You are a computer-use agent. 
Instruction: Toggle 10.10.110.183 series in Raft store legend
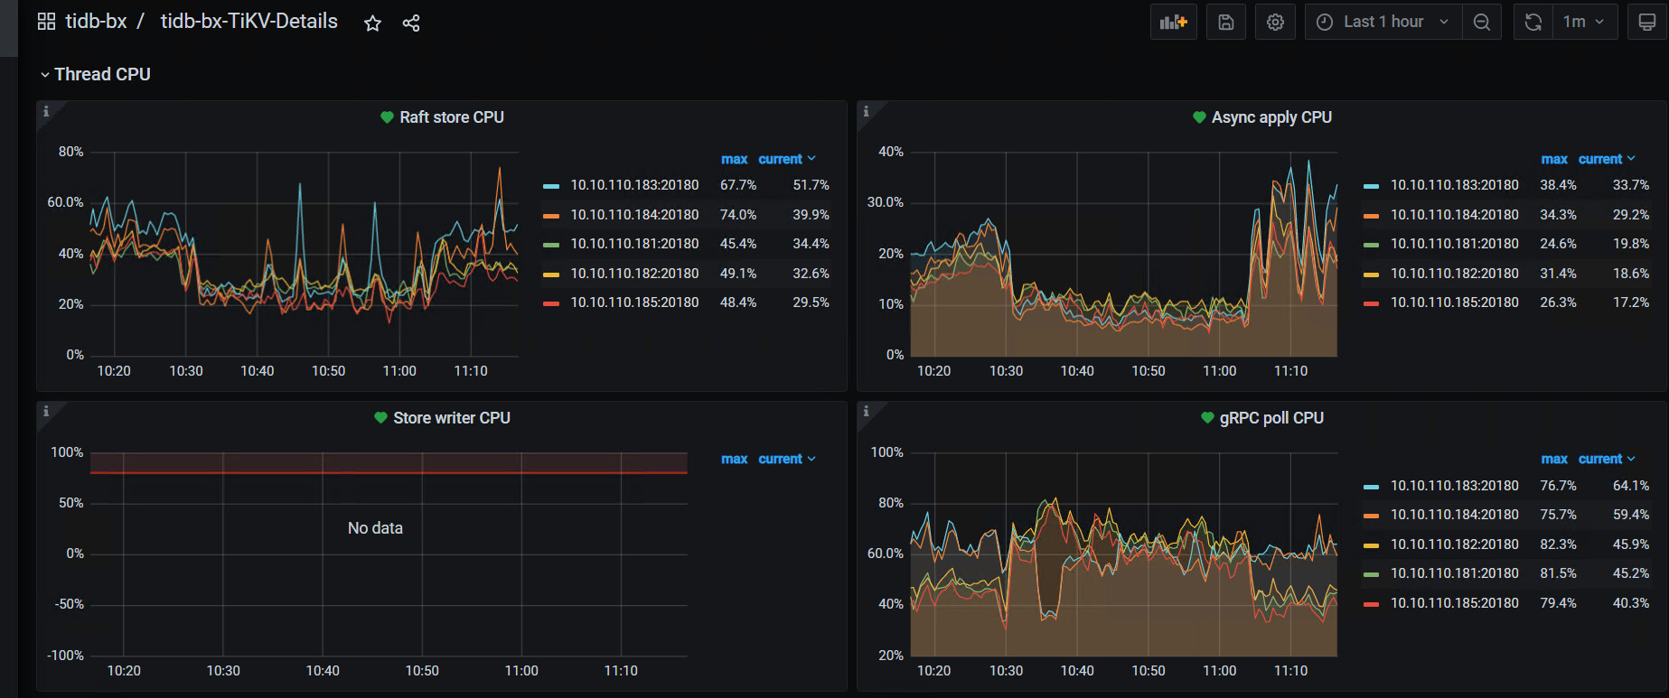tap(633, 185)
